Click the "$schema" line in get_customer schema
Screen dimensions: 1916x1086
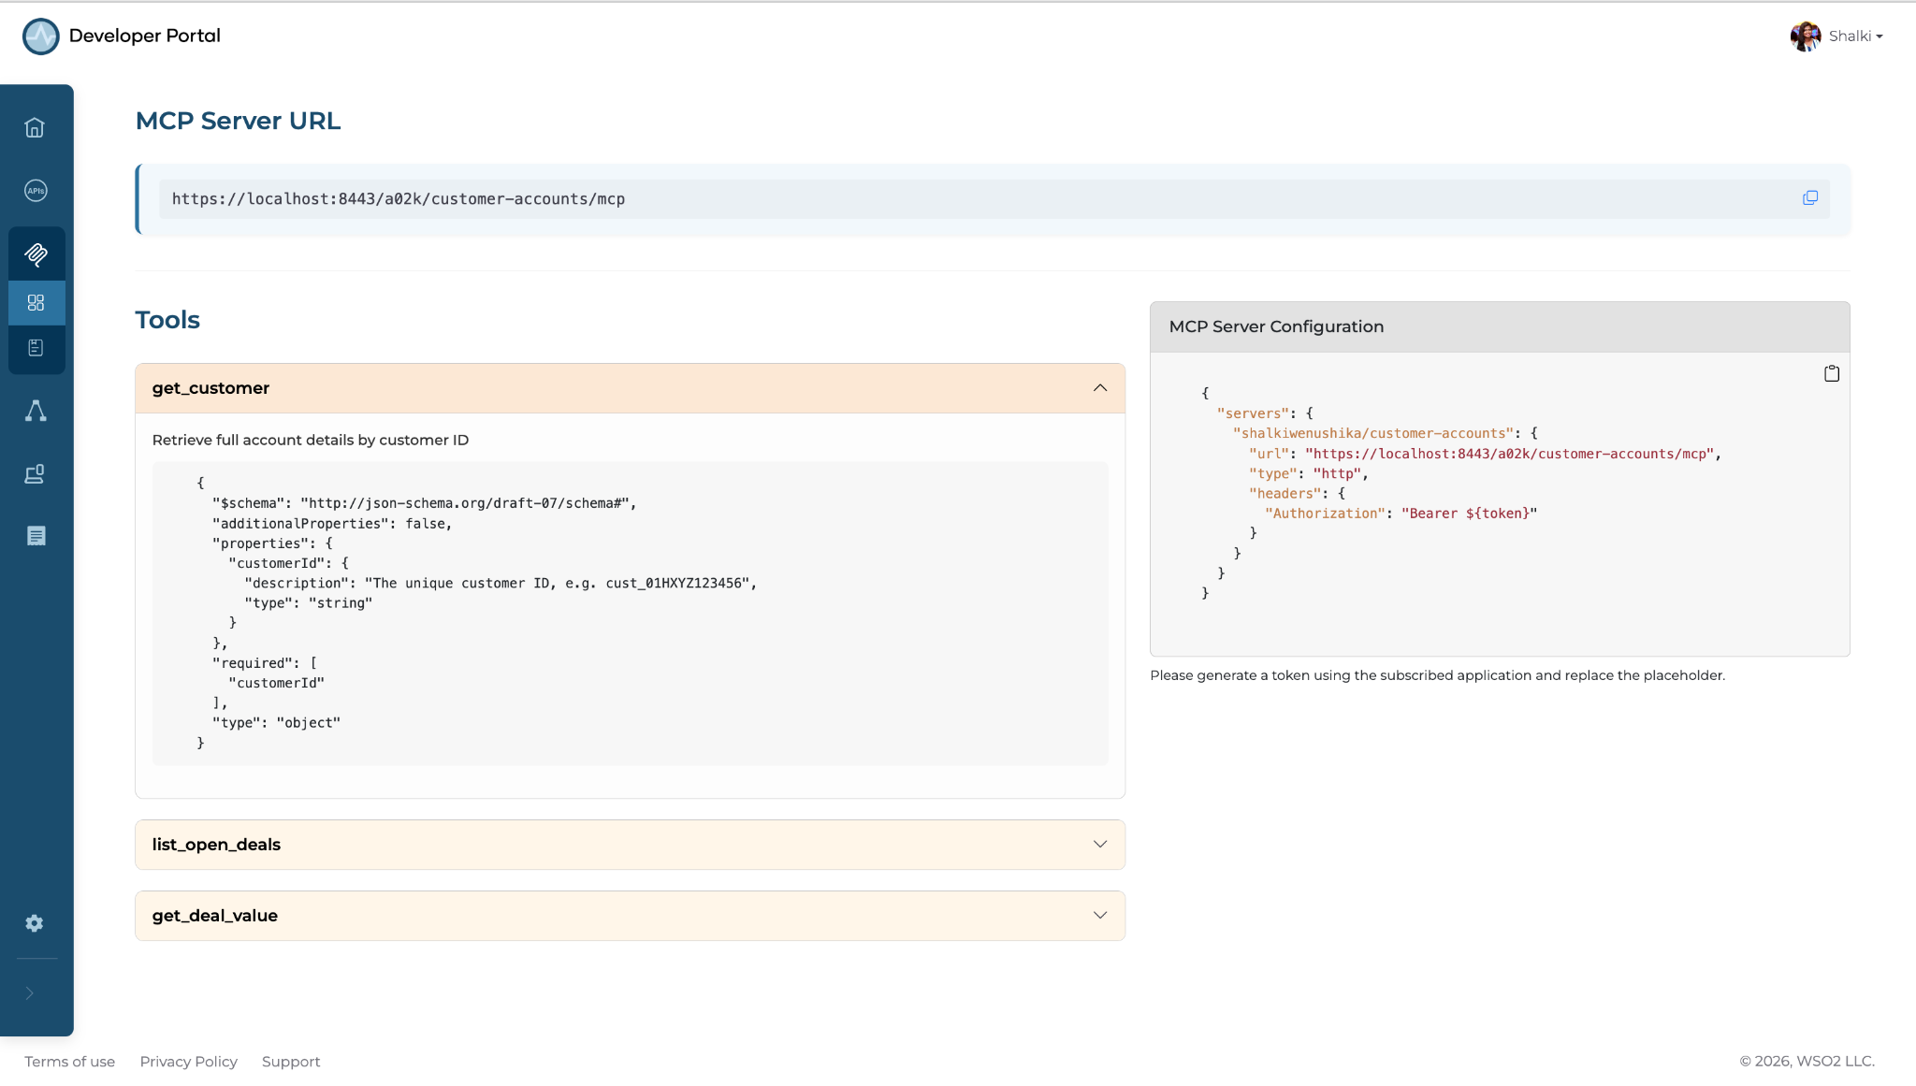(424, 503)
